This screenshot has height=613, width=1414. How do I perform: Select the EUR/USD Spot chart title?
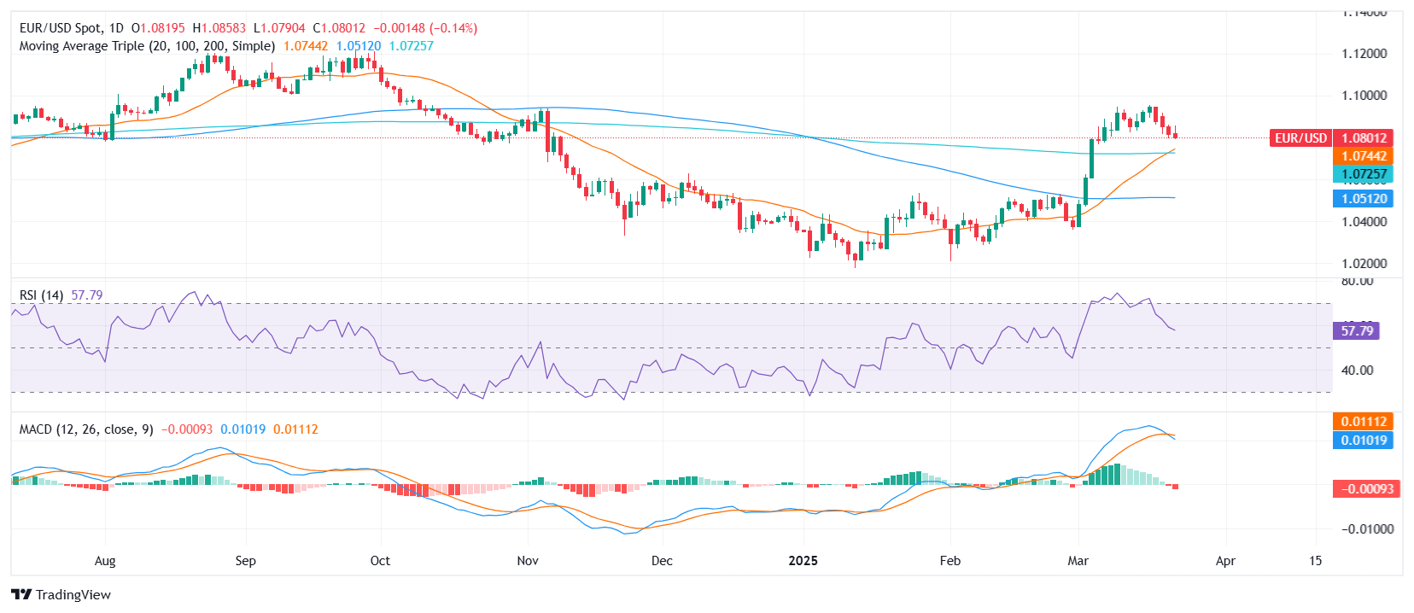pyautogui.click(x=72, y=28)
